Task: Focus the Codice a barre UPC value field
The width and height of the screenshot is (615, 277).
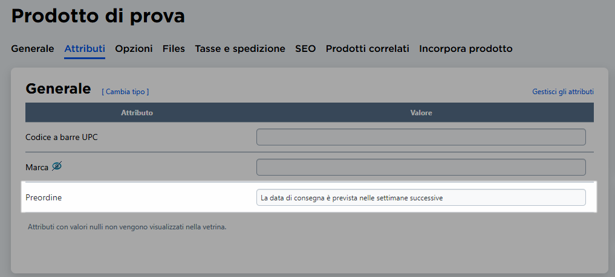Action: (421, 137)
